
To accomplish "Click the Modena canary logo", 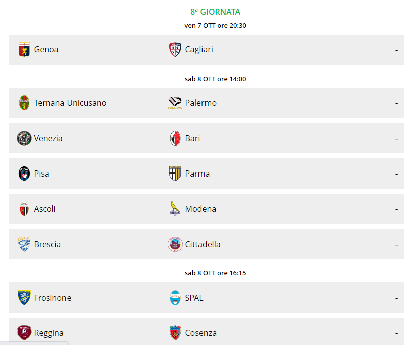I will tap(175, 209).
